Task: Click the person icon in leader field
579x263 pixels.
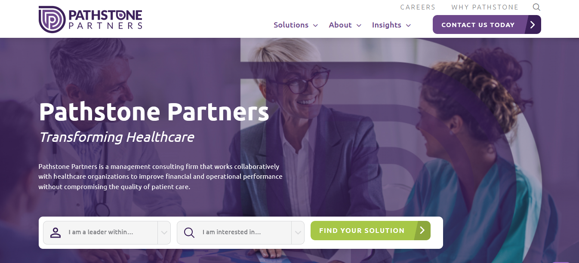Action: (x=55, y=232)
